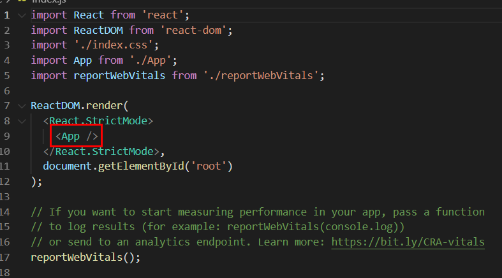Screen dimensions: 502x278
Task: Click the opening <React.StrictMode> tag on line 8
Action: pyautogui.click(x=98, y=121)
